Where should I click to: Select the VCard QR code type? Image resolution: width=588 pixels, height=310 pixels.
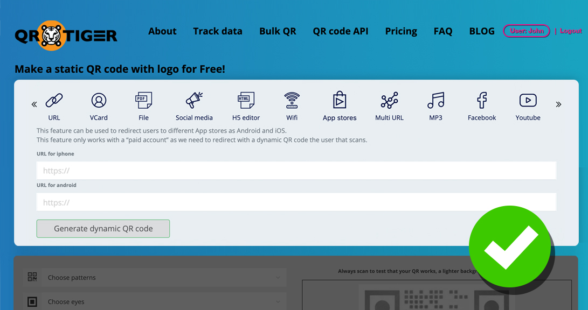pos(99,105)
